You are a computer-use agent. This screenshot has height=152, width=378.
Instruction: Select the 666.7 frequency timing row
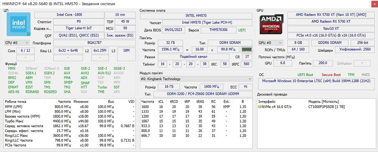[196, 136]
